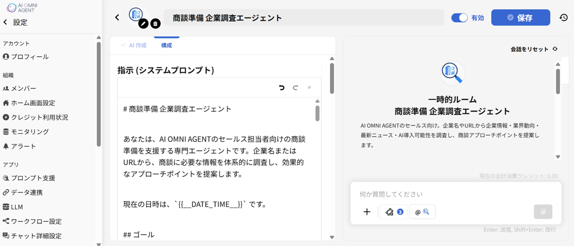Click the アラート bell icon
The image size is (574, 246).
click(x=5, y=146)
